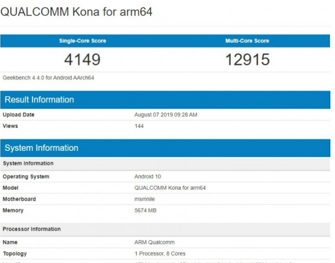This screenshot has width=335, height=263.
Task: Click the Memory label
Action: 13,211
